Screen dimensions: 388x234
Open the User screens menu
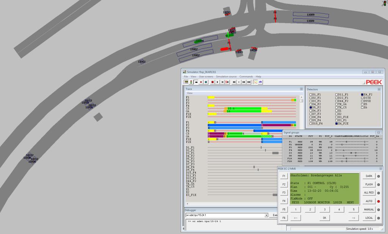pyautogui.click(x=206, y=76)
